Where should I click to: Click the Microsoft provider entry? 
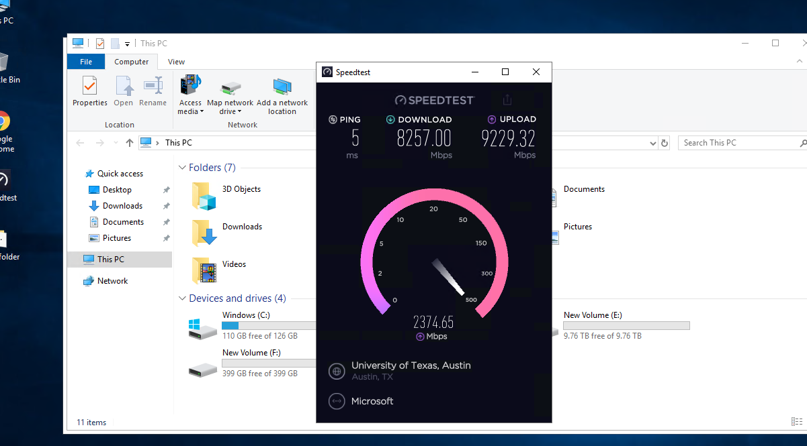(372, 402)
